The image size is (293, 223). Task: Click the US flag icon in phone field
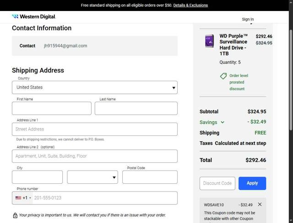coord(18,198)
